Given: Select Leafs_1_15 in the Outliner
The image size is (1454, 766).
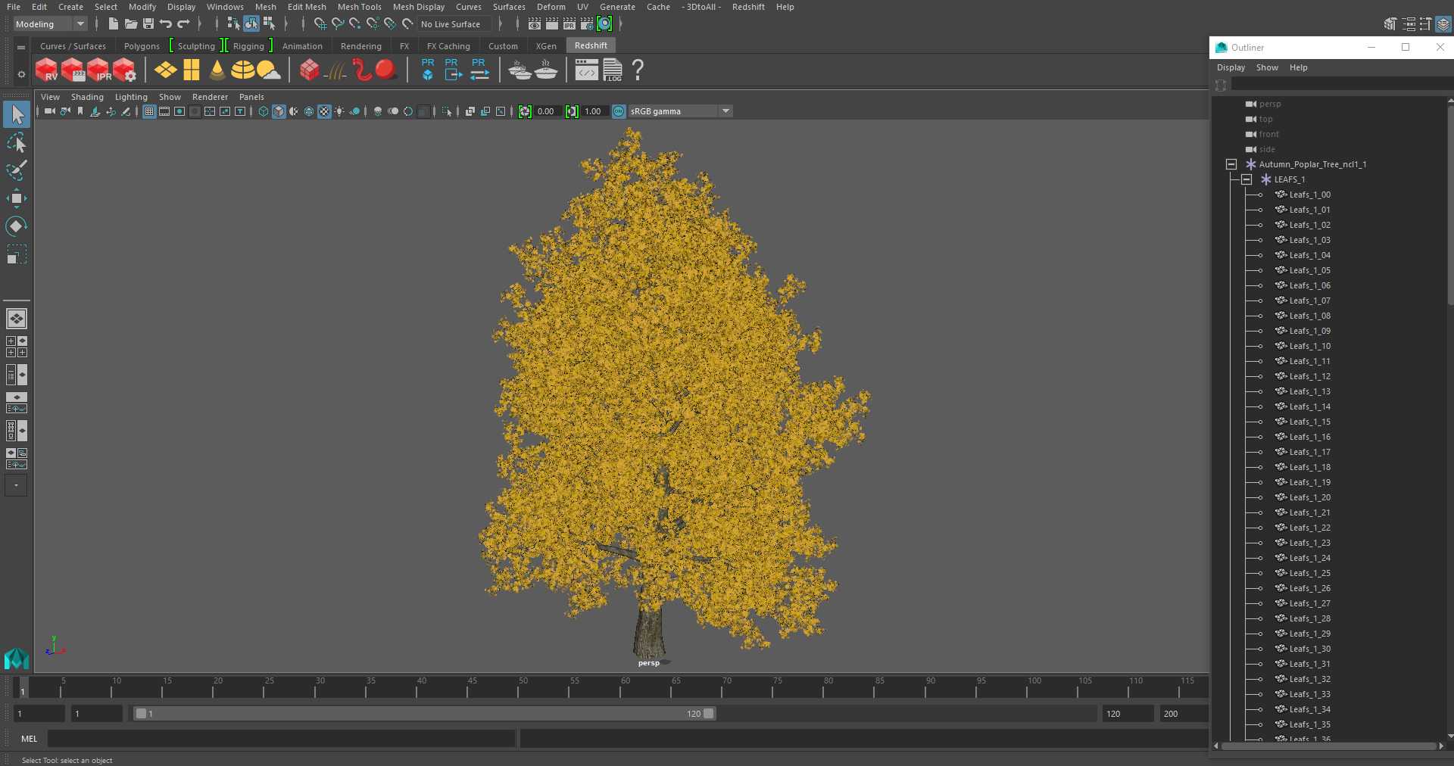Looking at the screenshot, I should (1309, 422).
